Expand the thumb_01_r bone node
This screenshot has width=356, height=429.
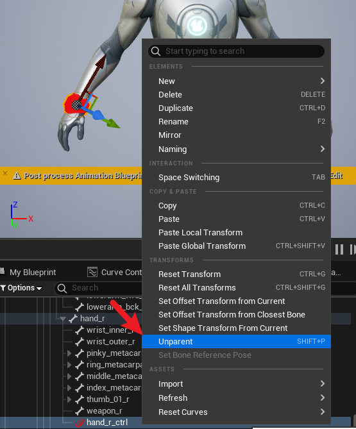click(x=69, y=400)
